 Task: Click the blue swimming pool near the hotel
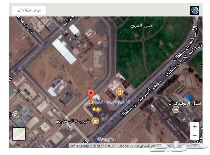coord(189,97)
